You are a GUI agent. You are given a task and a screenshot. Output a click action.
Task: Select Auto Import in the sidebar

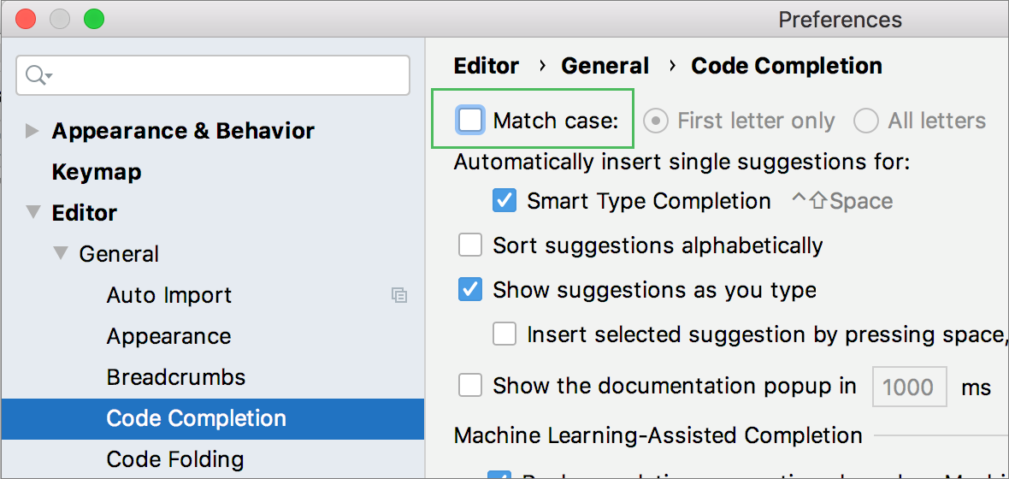pos(169,295)
